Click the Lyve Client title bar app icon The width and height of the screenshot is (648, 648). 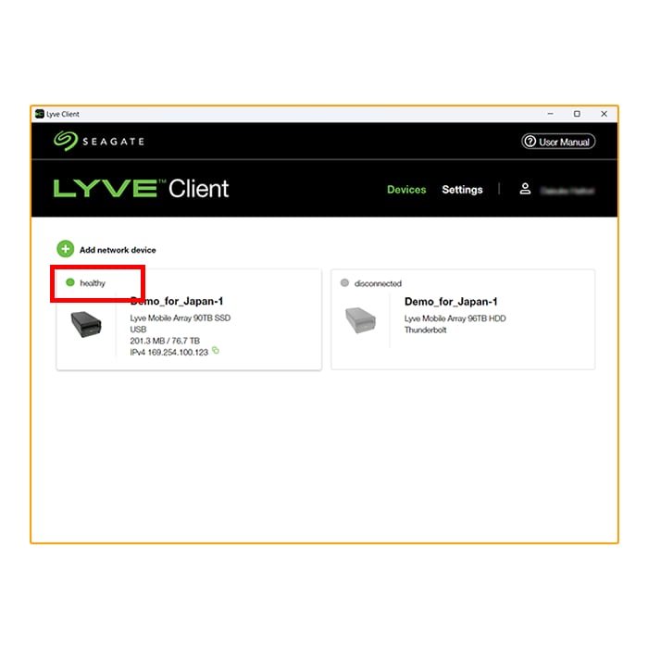[x=40, y=114]
